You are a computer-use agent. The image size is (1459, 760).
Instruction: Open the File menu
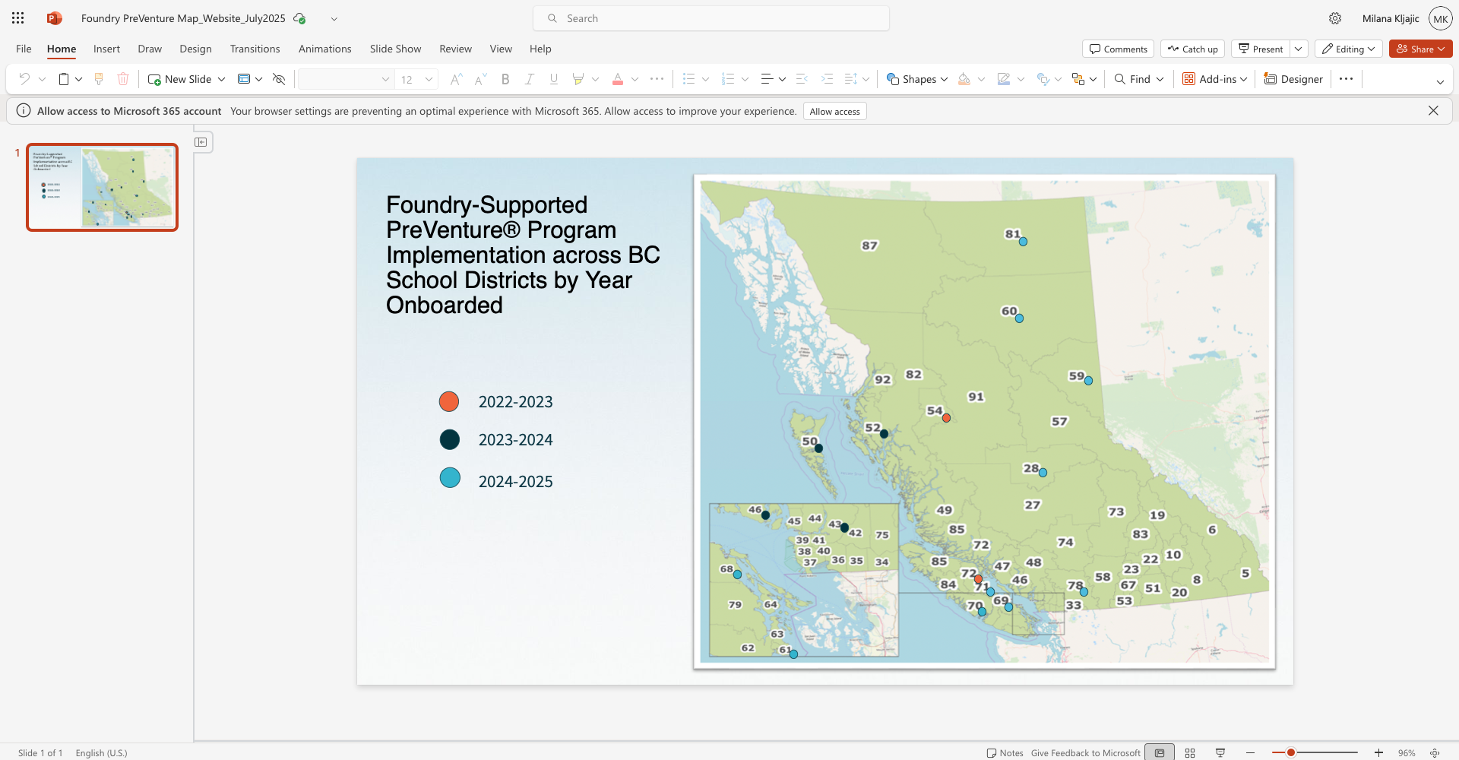click(x=24, y=49)
